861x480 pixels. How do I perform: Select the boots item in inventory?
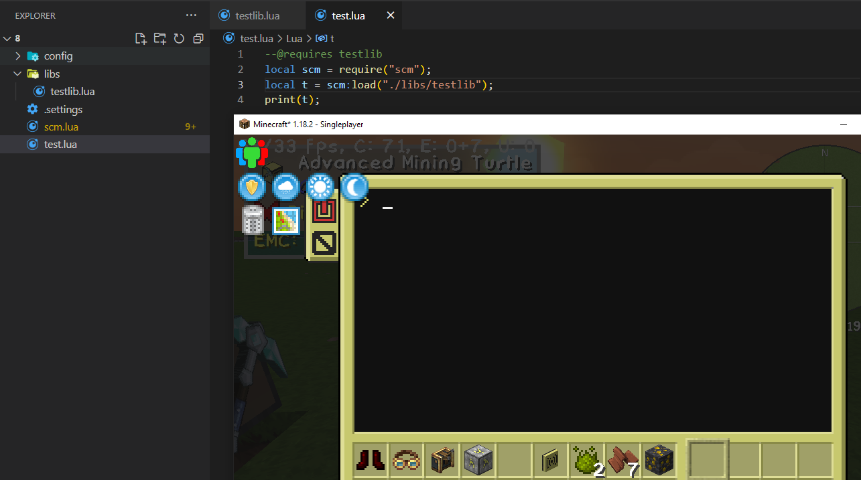pos(371,460)
